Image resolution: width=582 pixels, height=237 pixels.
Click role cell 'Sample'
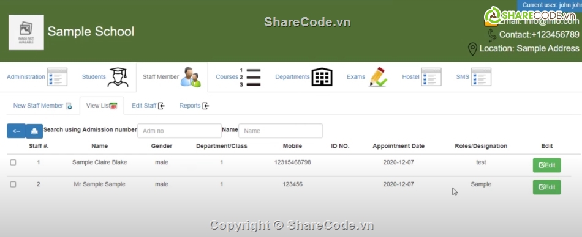point(481,184)
